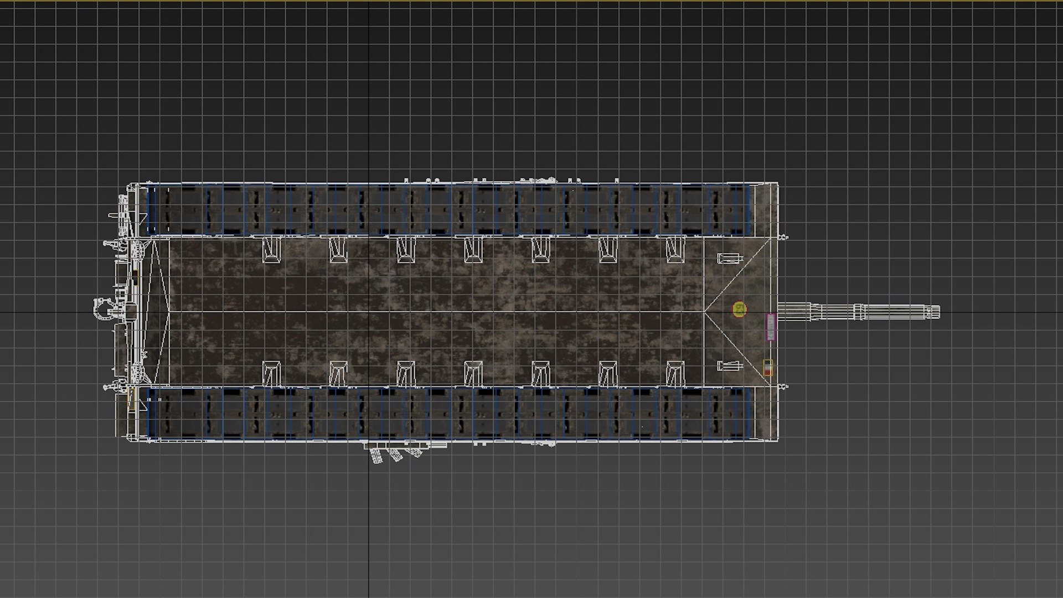The height and width of the screenshot is (598, 1063).
Task: Select small box wireframe beside the flag decal
Action: pyautogui.click(x=729, y=365)
